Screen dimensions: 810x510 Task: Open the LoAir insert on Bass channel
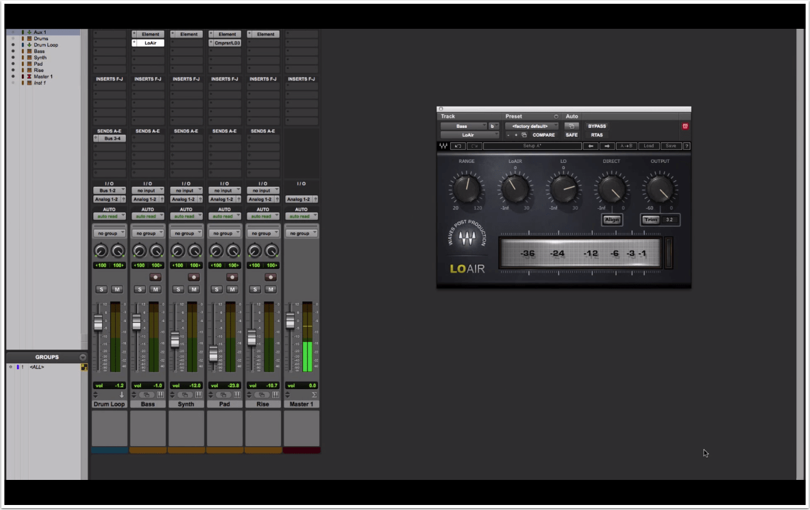pos(150,43)
